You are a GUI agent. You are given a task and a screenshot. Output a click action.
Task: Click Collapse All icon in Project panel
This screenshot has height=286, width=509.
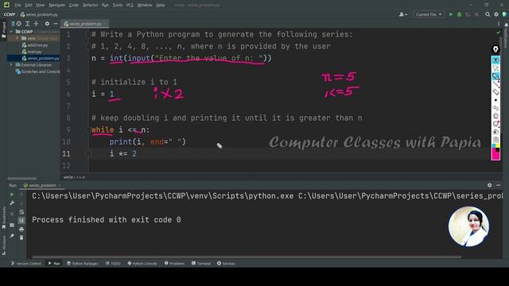[x=36, y=24]
